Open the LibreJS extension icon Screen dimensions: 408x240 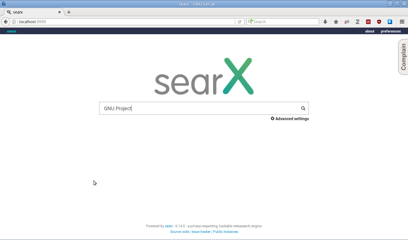click(x=347, y=22)
